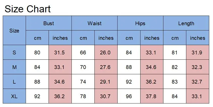Click the 36.2 bust inches cell for XL
213x107 pixels.
(60, 96)
